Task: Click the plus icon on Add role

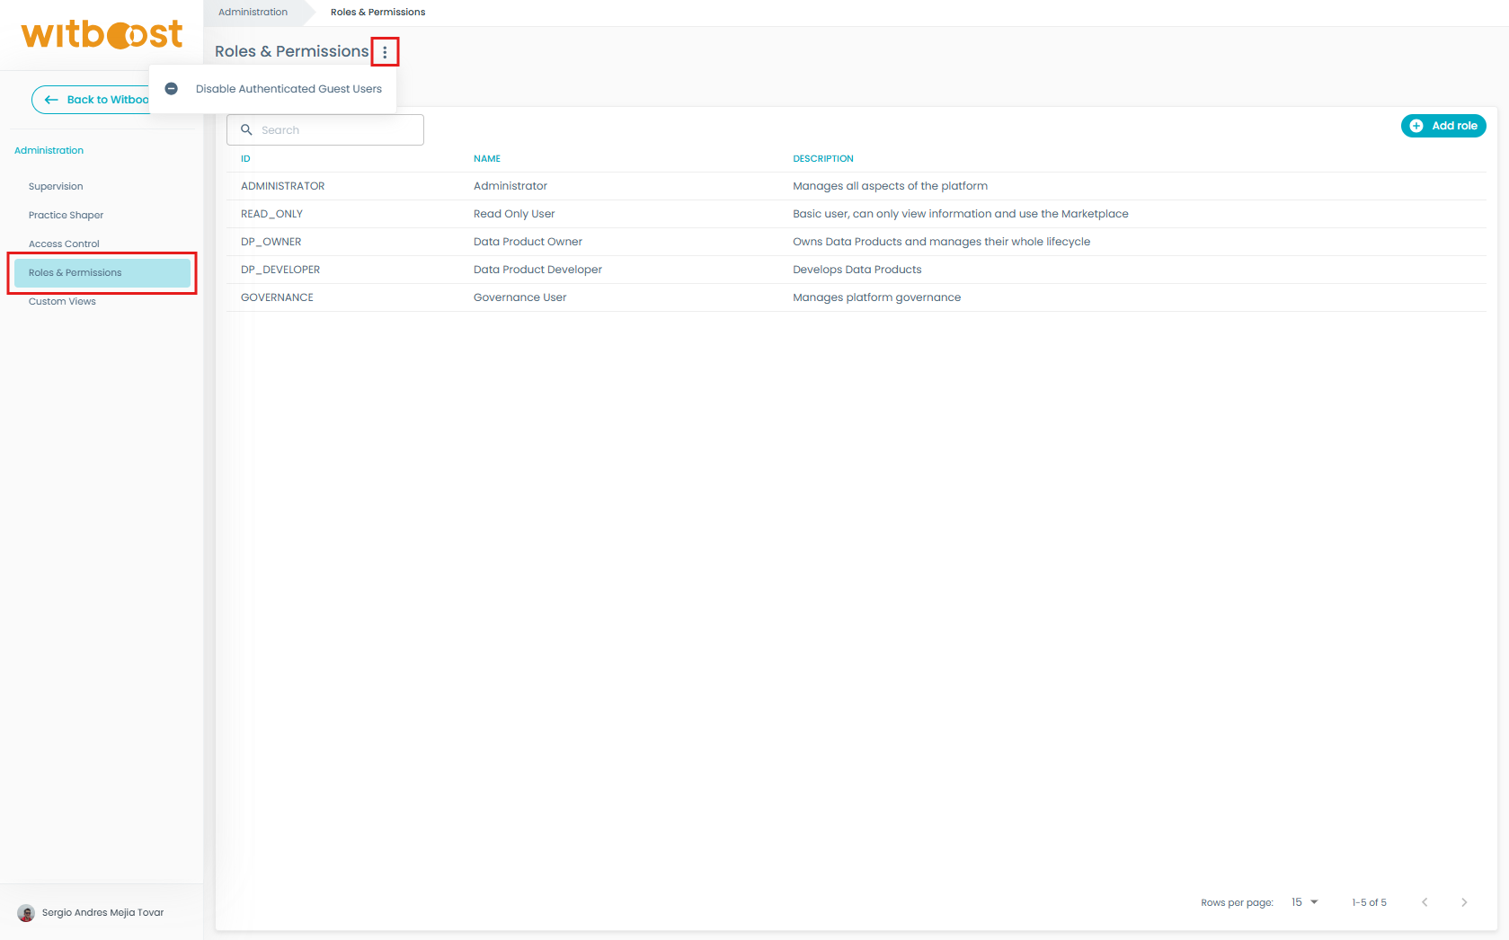Action: [1416, 126]
